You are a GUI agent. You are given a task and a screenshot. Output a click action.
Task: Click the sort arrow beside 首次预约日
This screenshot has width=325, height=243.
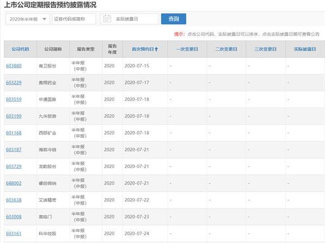click(157, 49)
